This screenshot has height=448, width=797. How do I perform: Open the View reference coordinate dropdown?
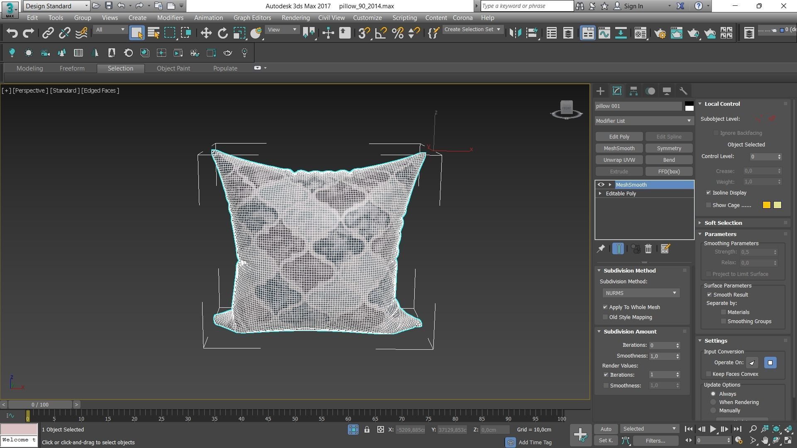point(282,29)
